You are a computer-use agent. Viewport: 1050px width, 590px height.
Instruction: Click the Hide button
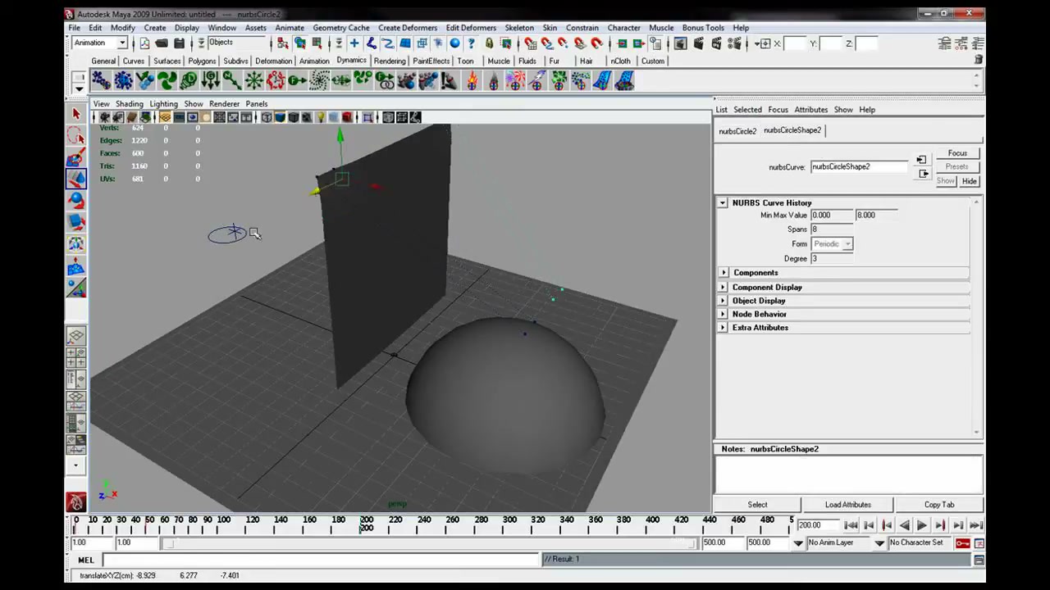coord(970,181)
